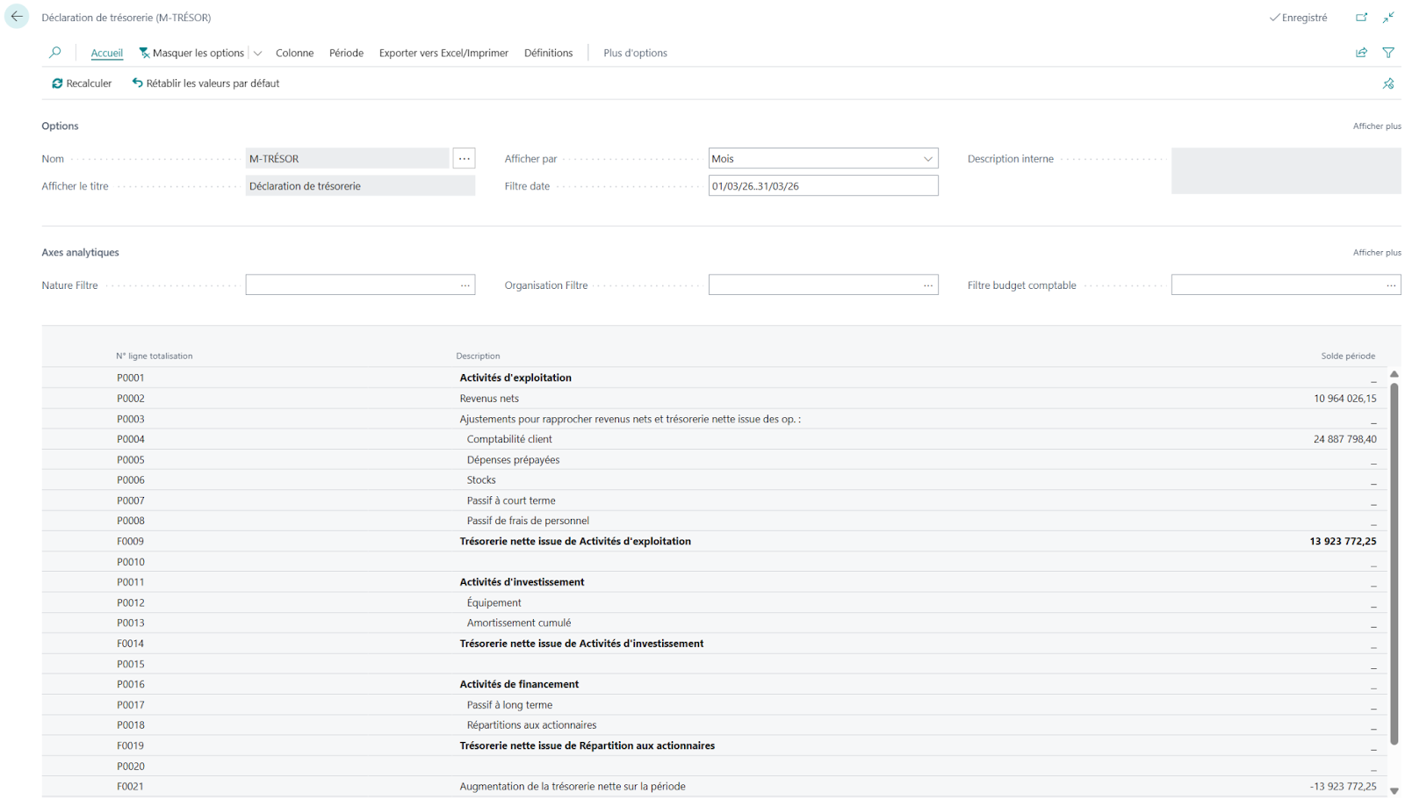Open the Colonne menu
Screen dimensions: 1405x807
click(x=294, y=53)
